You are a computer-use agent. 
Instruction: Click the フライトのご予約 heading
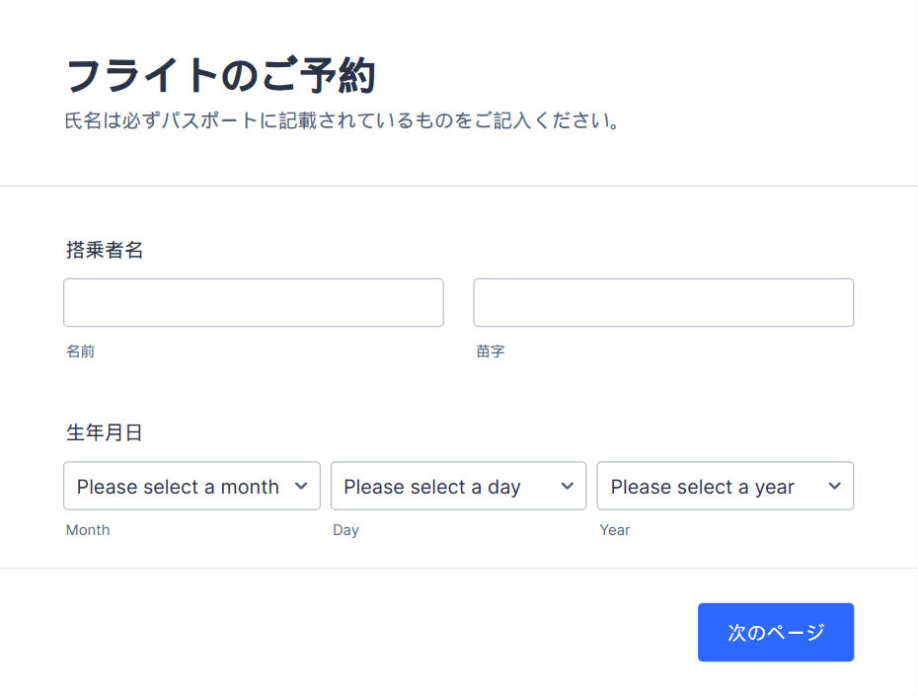(x=221, y=75)
